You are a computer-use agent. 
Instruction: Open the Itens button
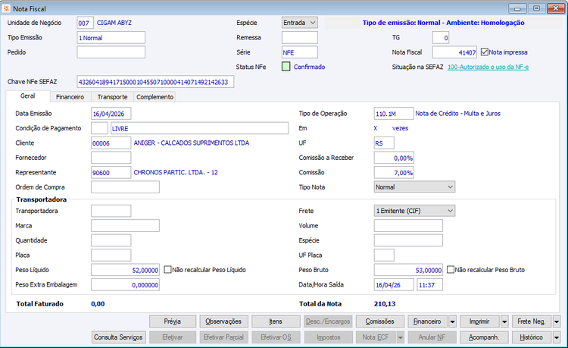[276, 321]
